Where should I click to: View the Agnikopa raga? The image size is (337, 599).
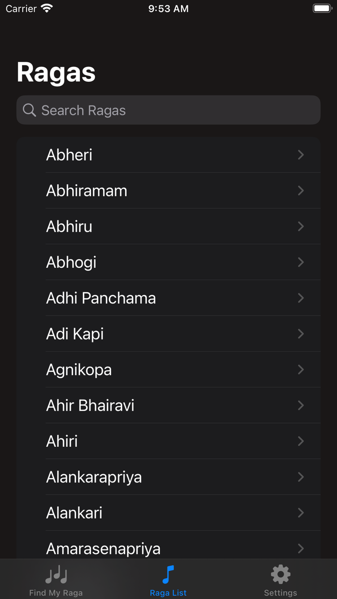[168, 369]
